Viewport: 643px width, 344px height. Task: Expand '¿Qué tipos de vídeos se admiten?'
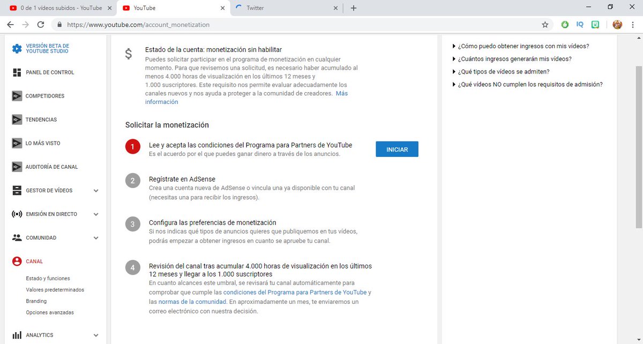pyautogui.click(x=501, y=71)
